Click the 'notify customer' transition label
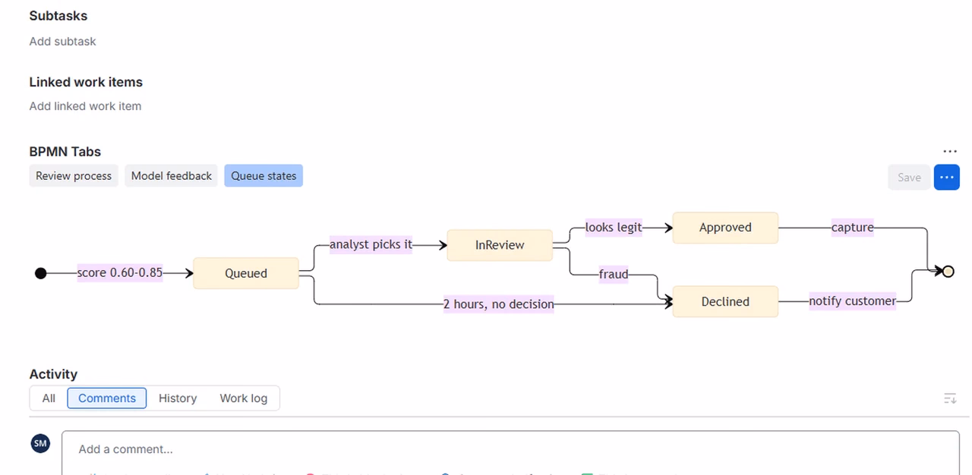972x475 pixels. point(852,300)
